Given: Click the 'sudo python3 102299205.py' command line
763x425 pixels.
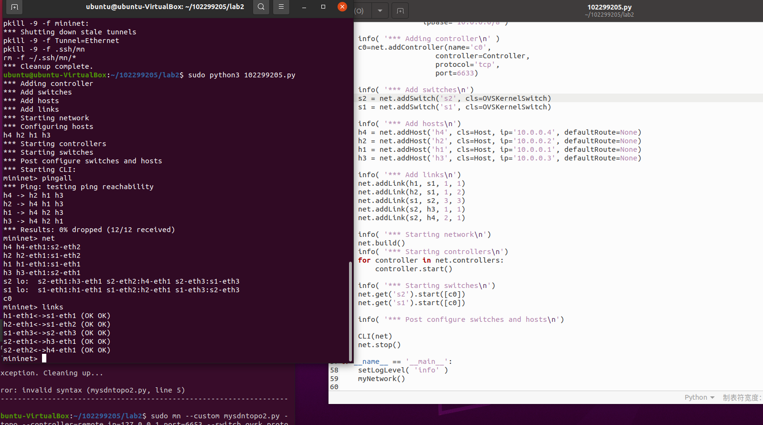Looking at the screenshot, I should 242,75.
